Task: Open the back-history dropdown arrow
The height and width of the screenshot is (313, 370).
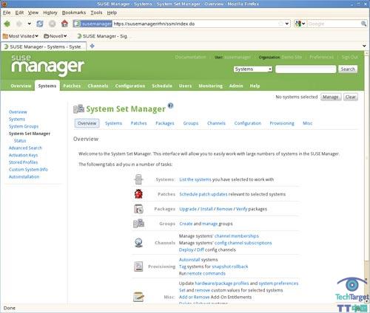Action: click(x=30, y=24)
